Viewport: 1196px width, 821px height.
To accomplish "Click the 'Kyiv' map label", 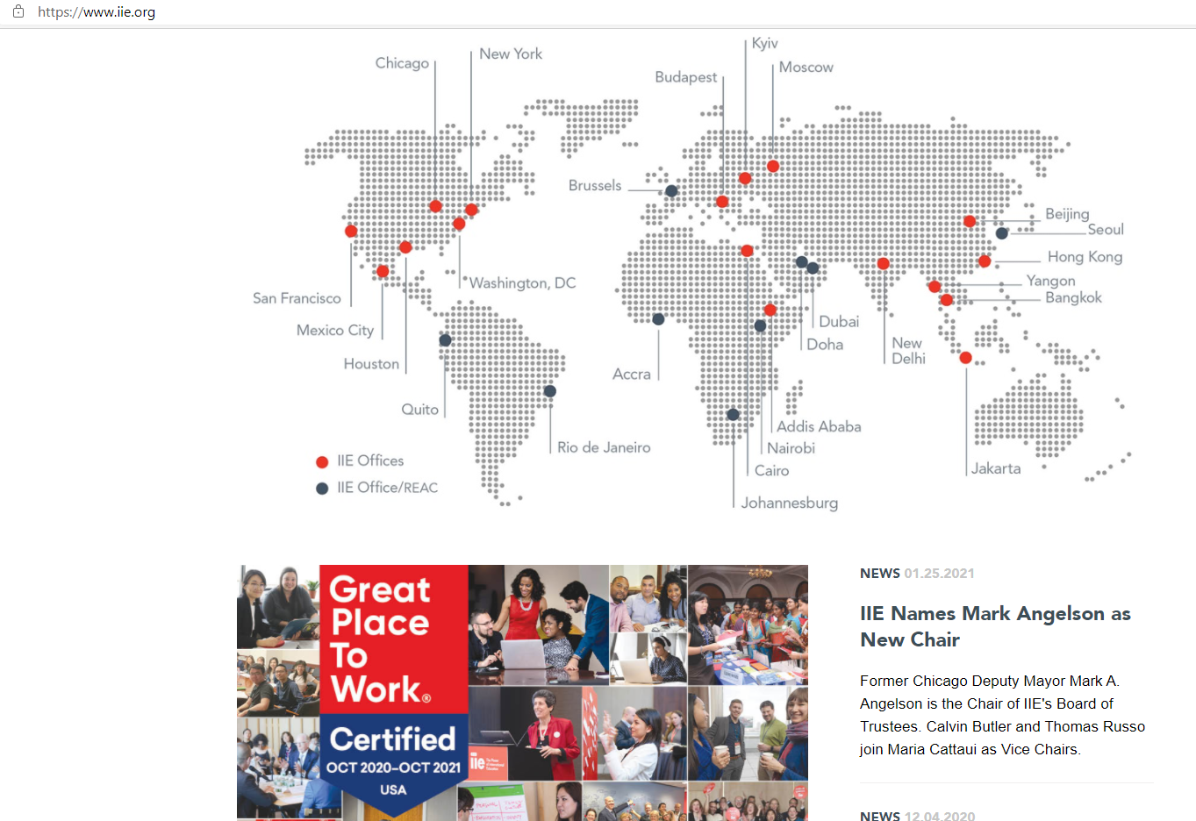I will click(x=764, y=44).
